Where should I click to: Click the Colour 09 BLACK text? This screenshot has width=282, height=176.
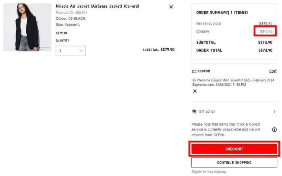pyautogui.click(x=71, y=19)
